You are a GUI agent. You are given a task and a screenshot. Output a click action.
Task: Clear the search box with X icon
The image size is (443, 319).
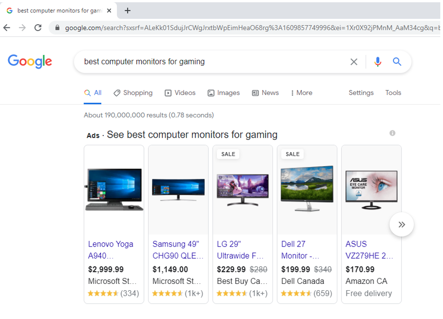(354, 62)
